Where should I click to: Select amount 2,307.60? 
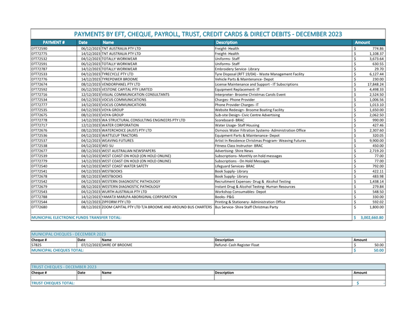376,130
